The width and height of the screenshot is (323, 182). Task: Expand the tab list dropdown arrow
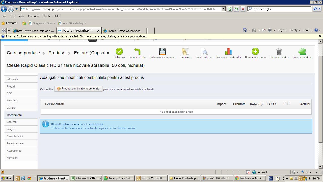(9, 31)
